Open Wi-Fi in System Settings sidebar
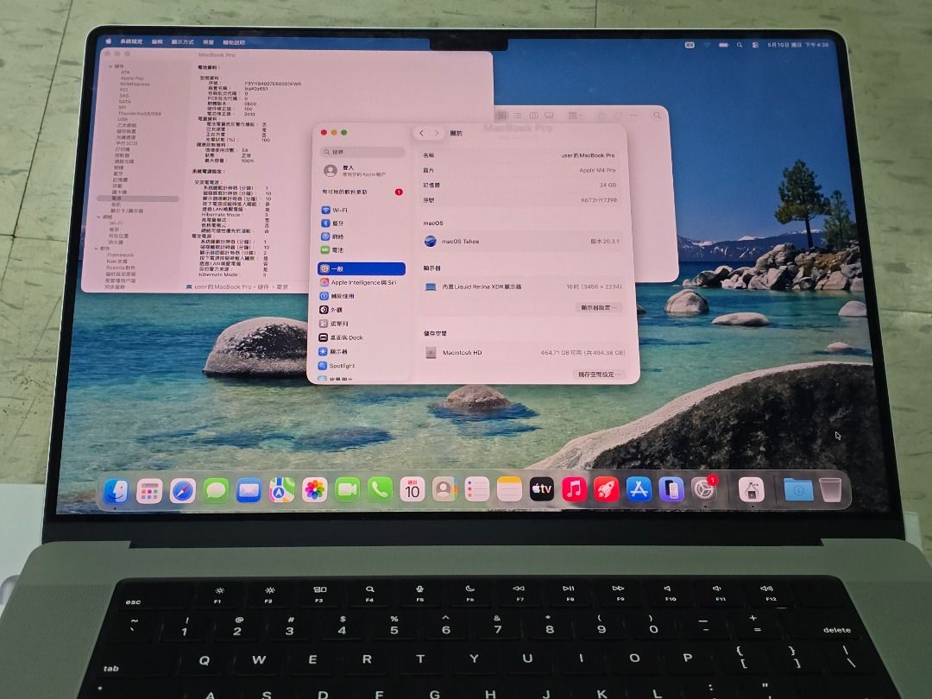 [362, 210]
